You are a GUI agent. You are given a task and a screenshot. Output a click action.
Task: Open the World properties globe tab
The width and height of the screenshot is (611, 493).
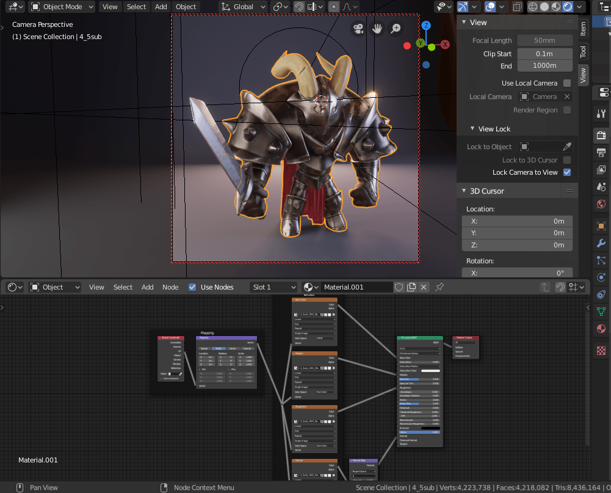[x=601, y=204]
